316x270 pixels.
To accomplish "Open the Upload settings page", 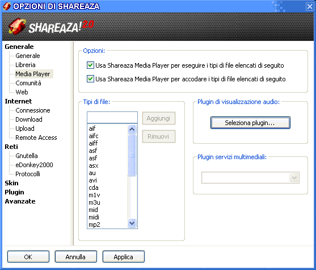I will (x=25, y=128).
